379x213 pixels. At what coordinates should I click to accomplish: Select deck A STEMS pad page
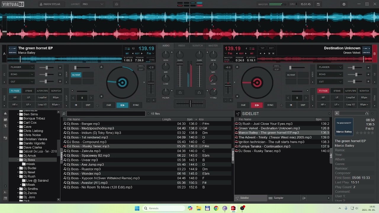coord(29,91)
